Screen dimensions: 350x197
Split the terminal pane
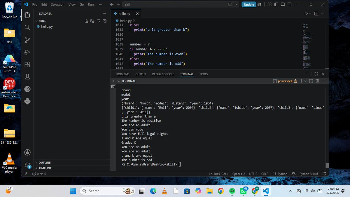pyautogui.click(x=311, y=81)
